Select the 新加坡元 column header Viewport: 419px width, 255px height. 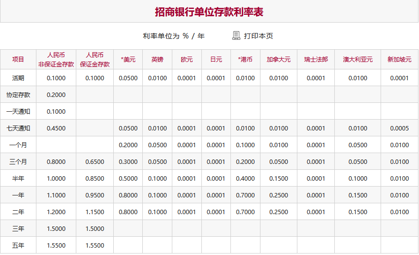click(399, 60)
